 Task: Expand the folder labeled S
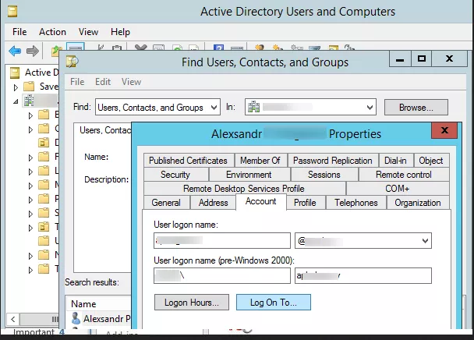pyautogui.click(x=30, y=214)
